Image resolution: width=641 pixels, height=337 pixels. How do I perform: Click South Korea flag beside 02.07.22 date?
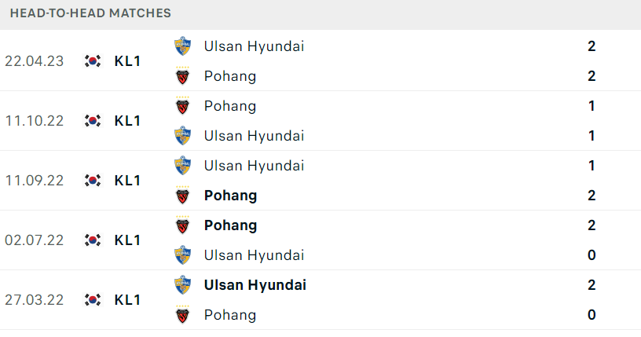pyautogui.click(x=93, y=240)
